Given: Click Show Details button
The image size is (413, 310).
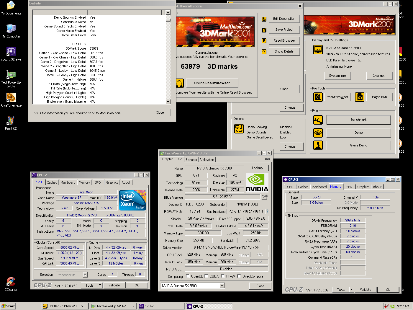Looking at the screenshot, I should [284, 51].
